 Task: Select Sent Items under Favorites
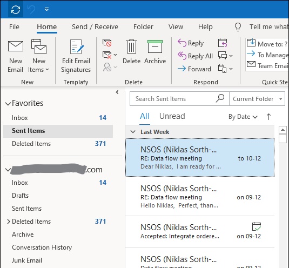[x=58, y=131]
